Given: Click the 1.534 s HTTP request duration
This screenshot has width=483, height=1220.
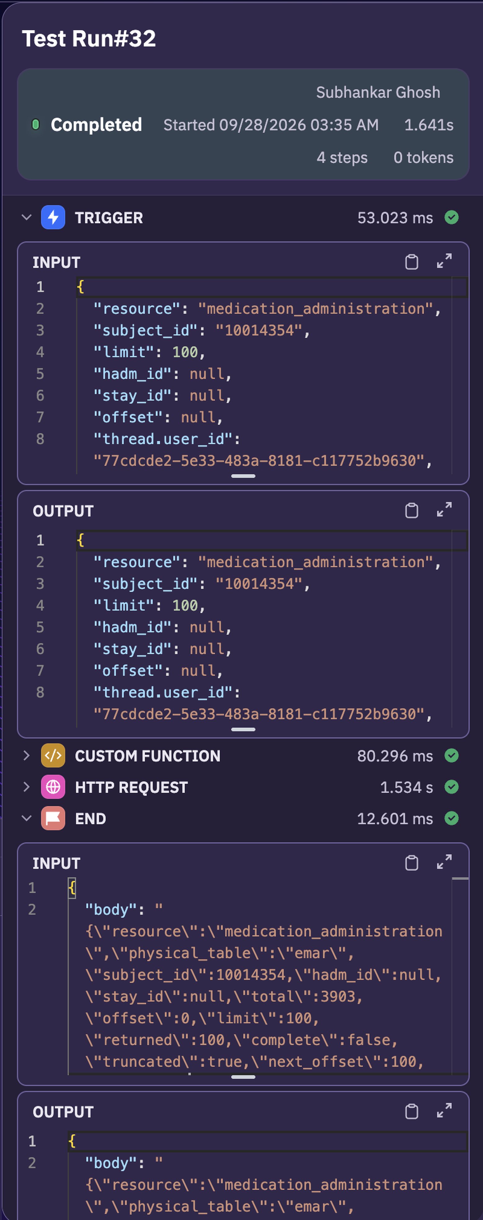Looking at the screenshot, I should click(407, 787).
